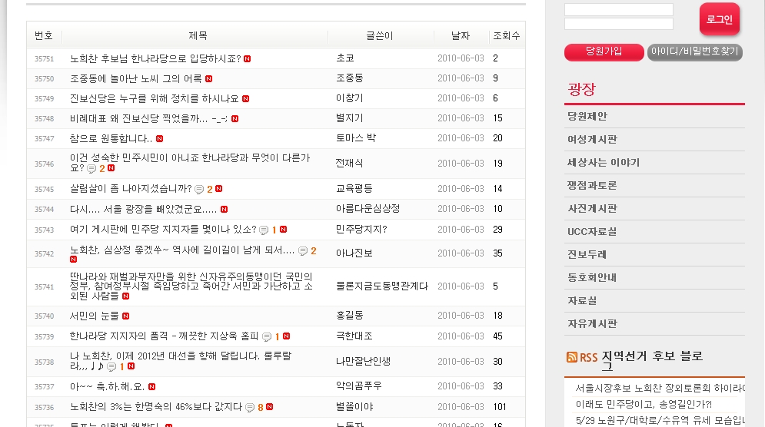Image resolution: width=765 pixels, height=427 pixels.
Task: Open comments bubble on post 35743
Action: click(264, 230)
